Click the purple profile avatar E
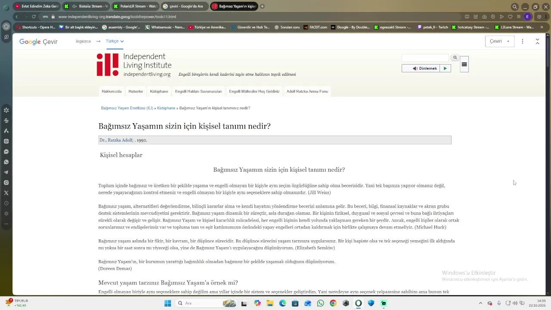Screen dimensions: 551x310 527,17
